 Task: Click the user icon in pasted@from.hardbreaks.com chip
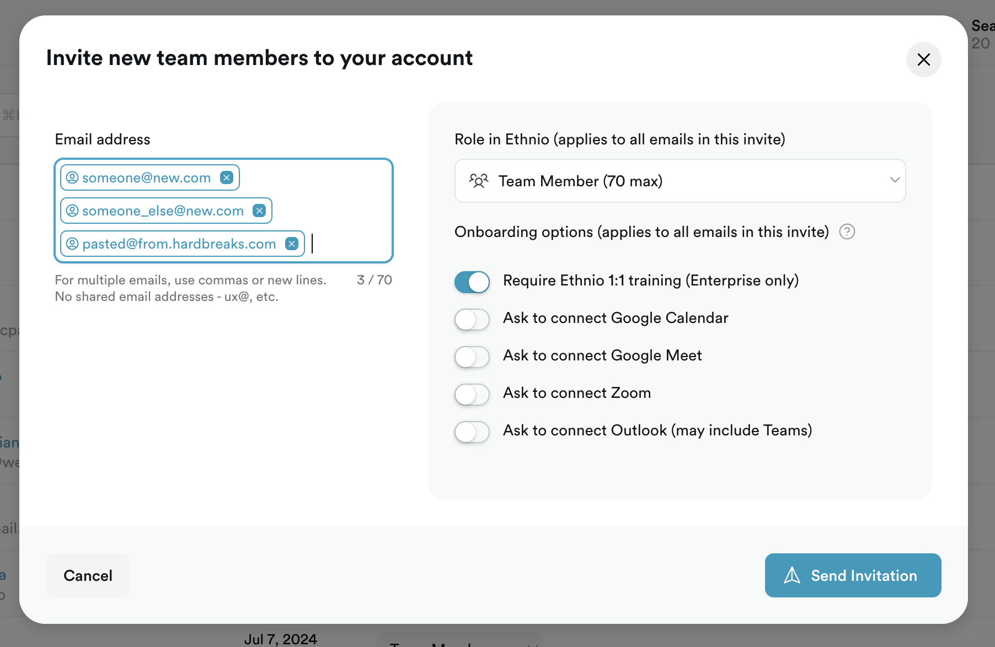[x=72, y=244]
